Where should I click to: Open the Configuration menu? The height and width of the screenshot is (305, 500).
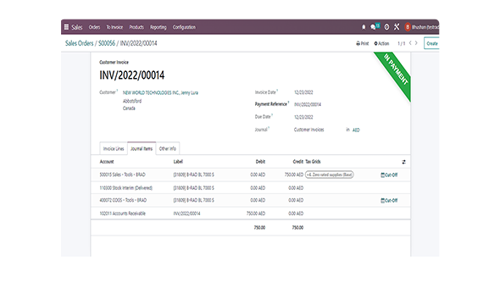click(184, 27)
